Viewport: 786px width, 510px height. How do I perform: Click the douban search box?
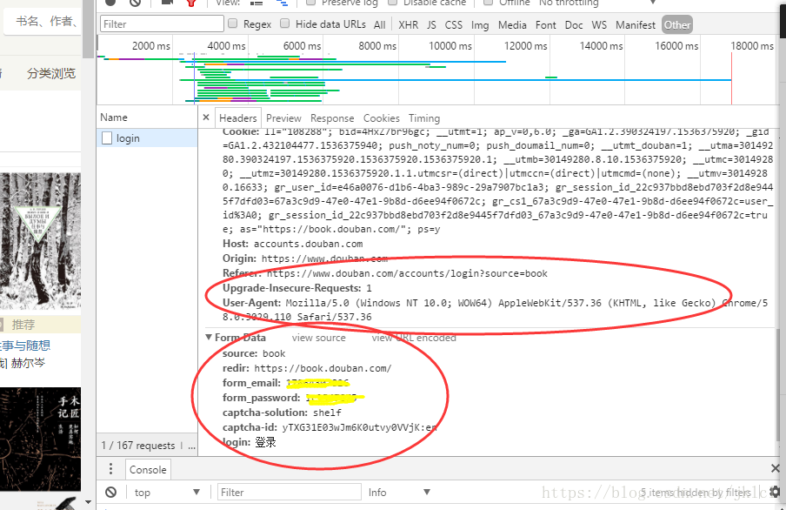click(43, 21)
